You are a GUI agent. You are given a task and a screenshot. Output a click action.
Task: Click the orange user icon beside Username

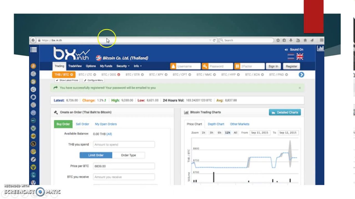(173, 66)
